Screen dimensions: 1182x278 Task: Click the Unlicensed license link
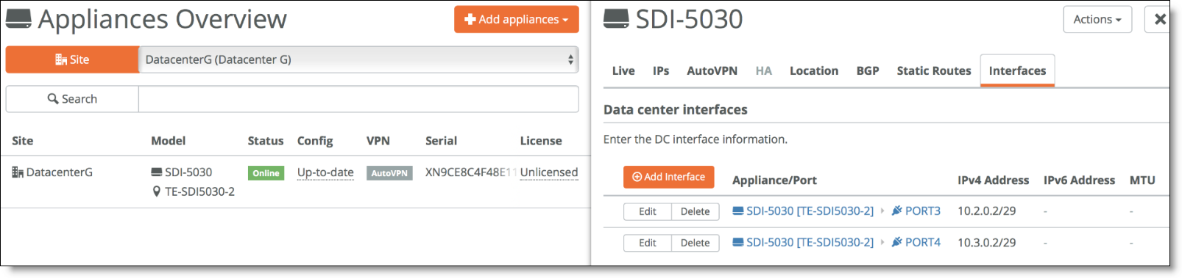(549, 172)
